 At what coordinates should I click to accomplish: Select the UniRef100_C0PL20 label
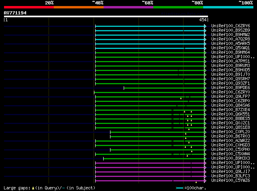[230, 132]
